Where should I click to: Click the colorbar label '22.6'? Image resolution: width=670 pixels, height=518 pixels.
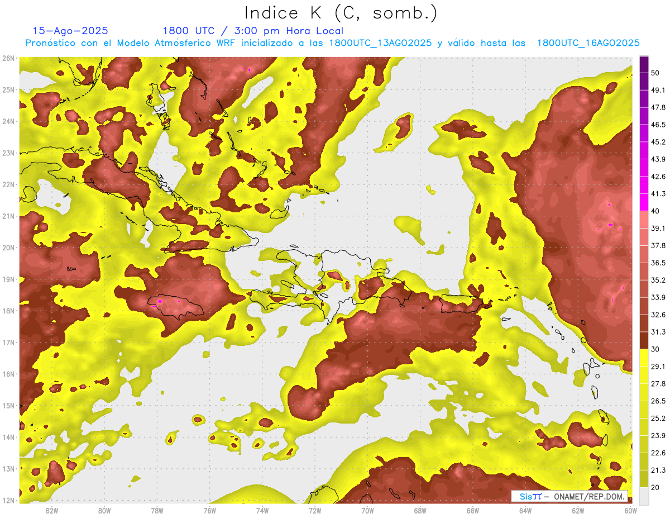pos(658,453)
